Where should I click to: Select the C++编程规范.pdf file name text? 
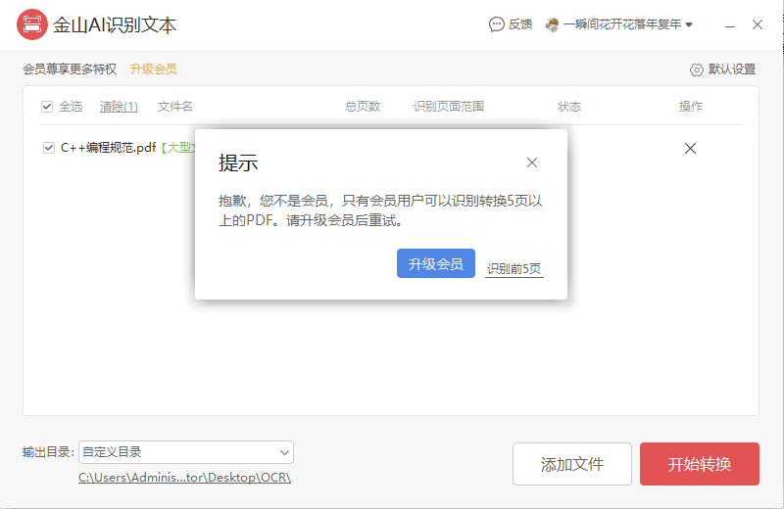[108, 148]
